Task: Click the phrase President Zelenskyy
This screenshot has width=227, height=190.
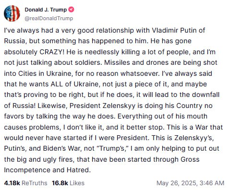Action: point(103,106)
